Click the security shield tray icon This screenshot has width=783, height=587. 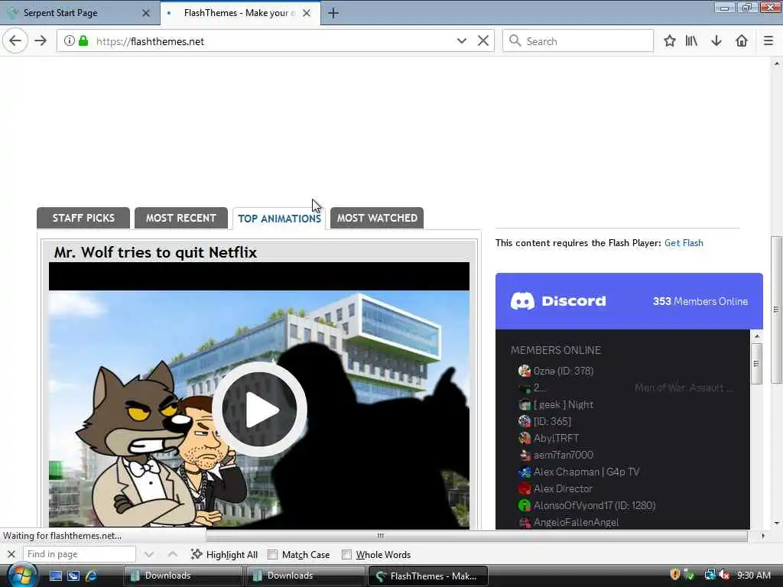675,575
